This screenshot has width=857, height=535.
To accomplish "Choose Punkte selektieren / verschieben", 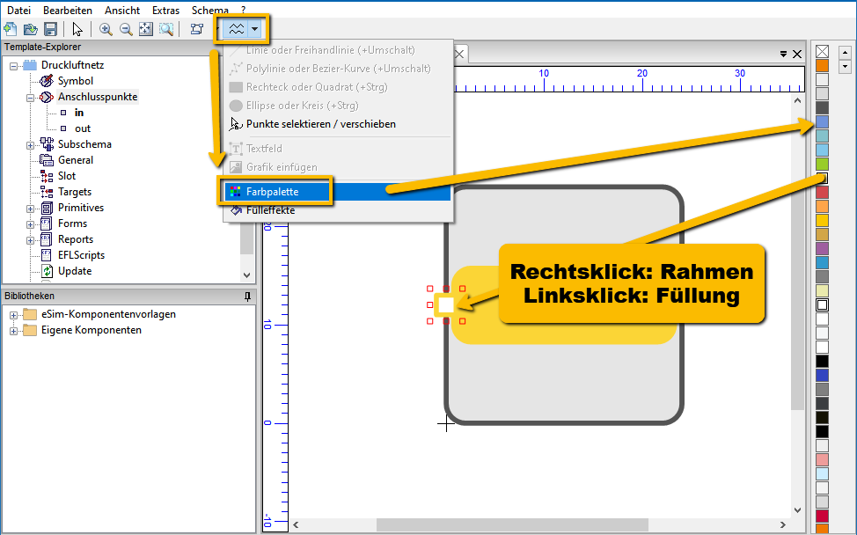I will click(x=339, y=124).
